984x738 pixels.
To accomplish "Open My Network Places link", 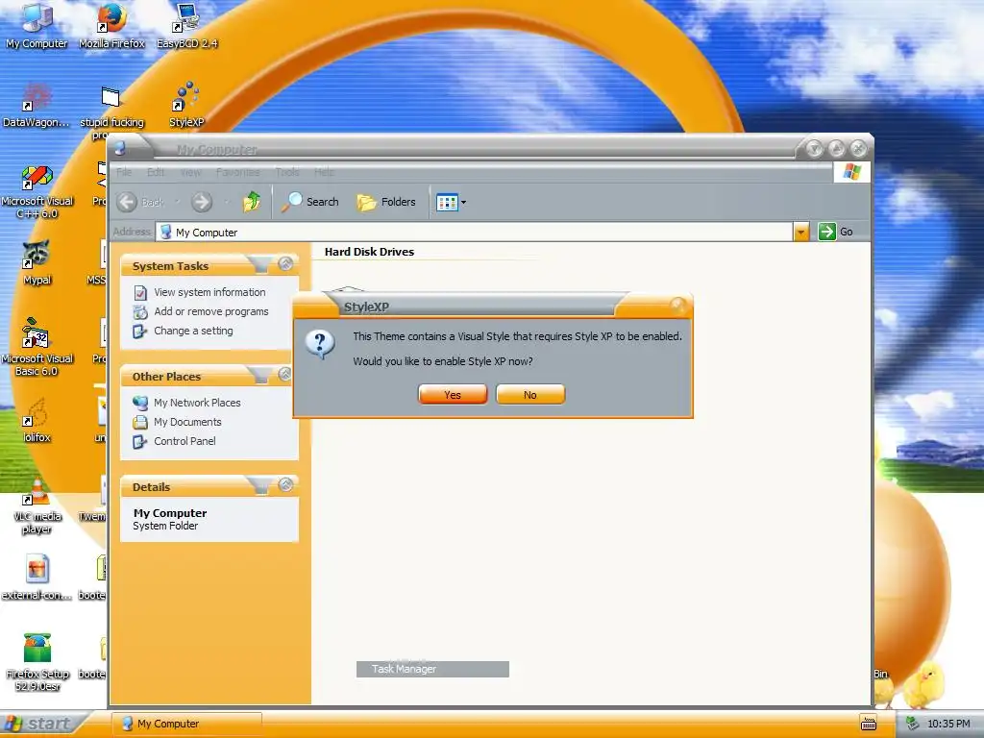I will pos(197,403).
